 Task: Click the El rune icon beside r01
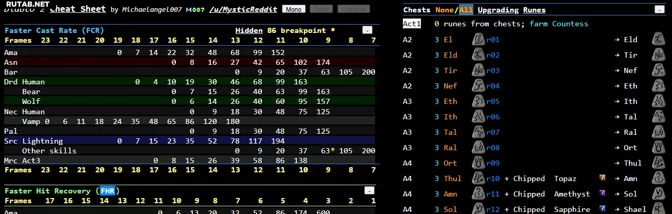[478, 40]
